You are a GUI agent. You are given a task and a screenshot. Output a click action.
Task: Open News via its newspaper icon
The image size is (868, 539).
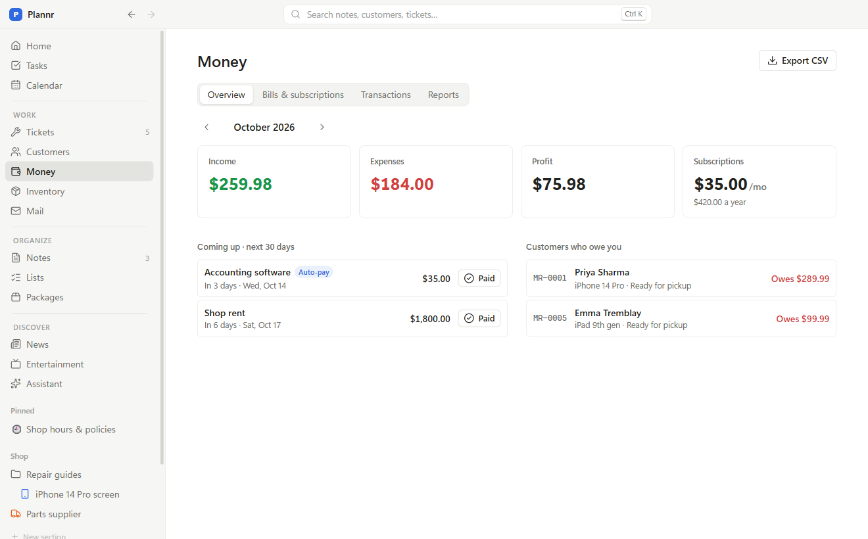16,344
